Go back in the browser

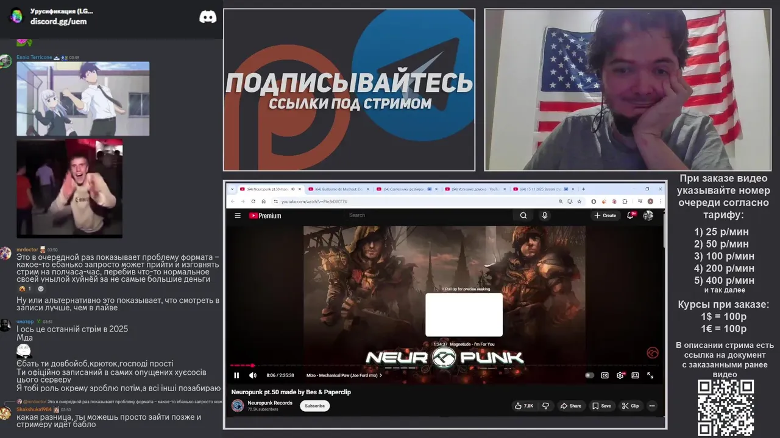(x=233, y=201)
